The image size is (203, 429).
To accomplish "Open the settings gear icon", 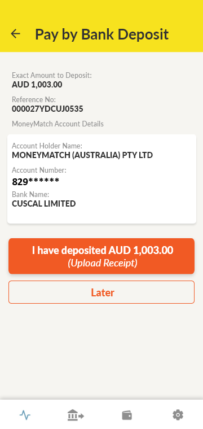I will [x=178, y=415].
